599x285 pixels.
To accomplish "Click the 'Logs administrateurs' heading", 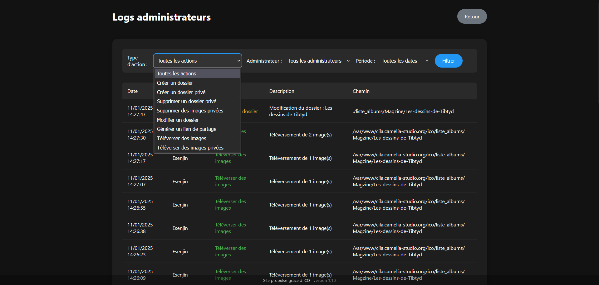I will (x=161, y=17).
